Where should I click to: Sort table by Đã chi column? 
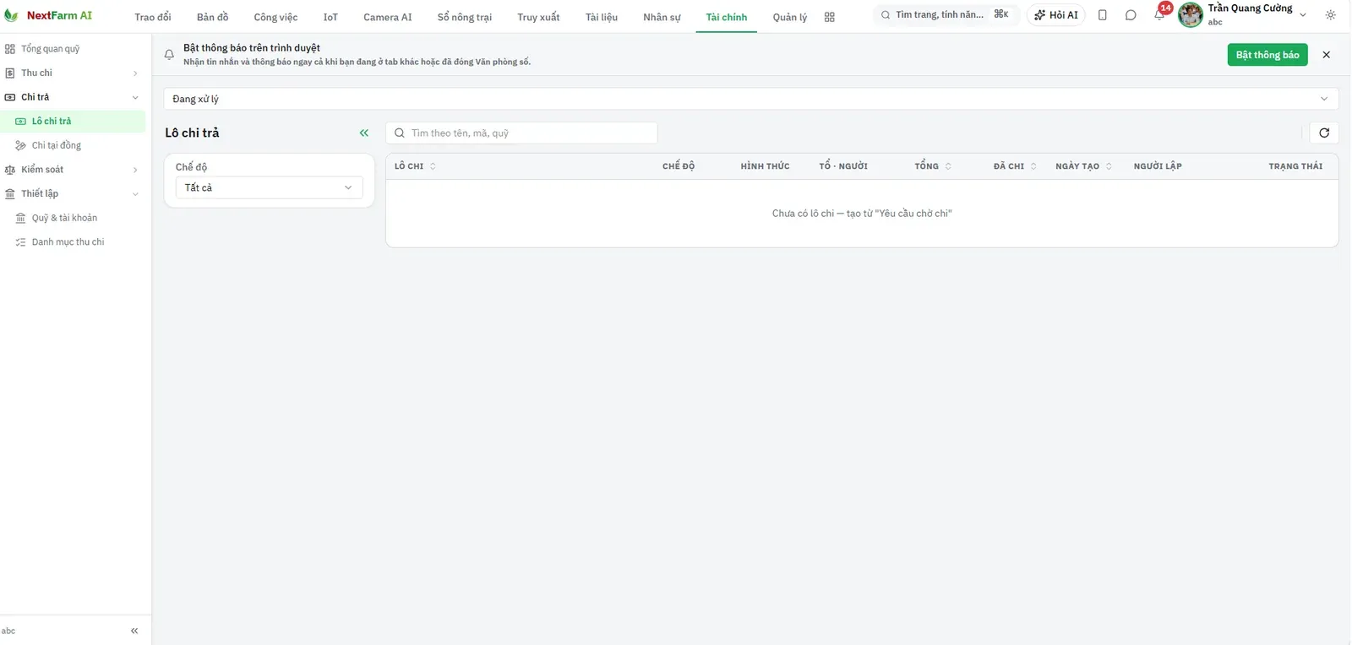1015,166
